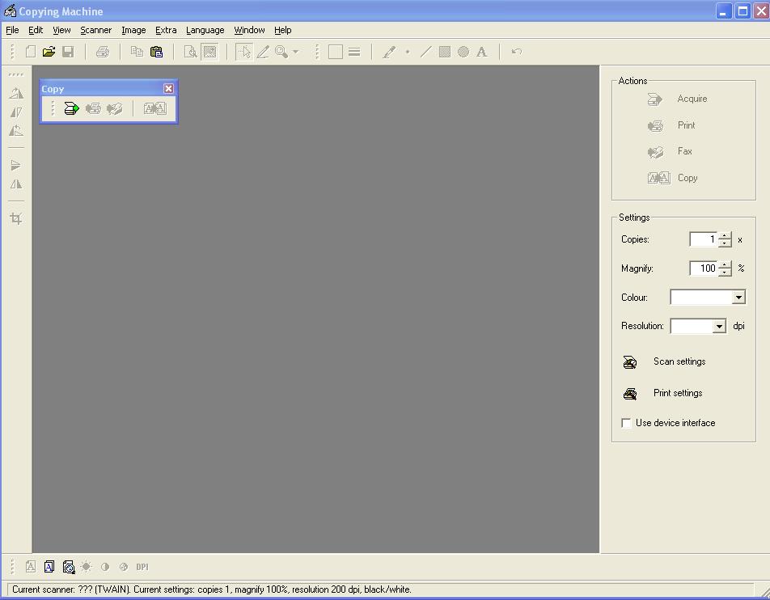
Task: Open the Image menu
Action: (133, 30)
